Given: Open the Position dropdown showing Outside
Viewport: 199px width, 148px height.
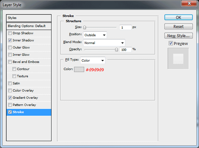Looking at the screenshot, I should pos(95,35).
